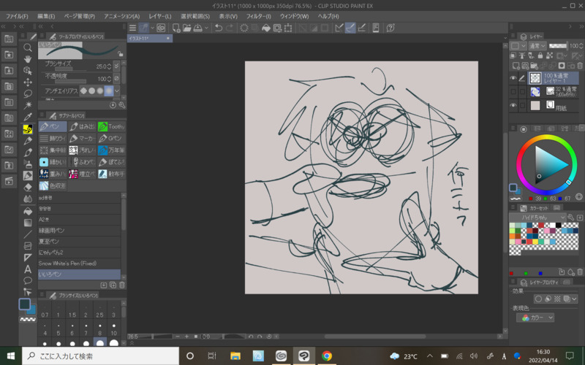Show the hidden 32% layer via visibility box
Screen dimensions: 585x365
[513, 92]
